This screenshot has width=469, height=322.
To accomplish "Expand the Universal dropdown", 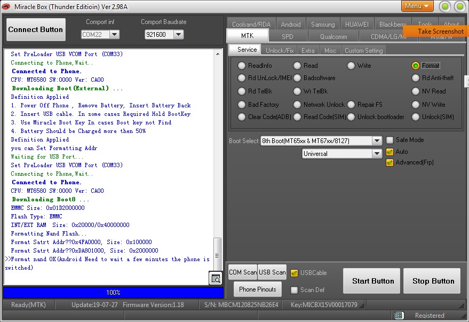I will click(377, 153).
